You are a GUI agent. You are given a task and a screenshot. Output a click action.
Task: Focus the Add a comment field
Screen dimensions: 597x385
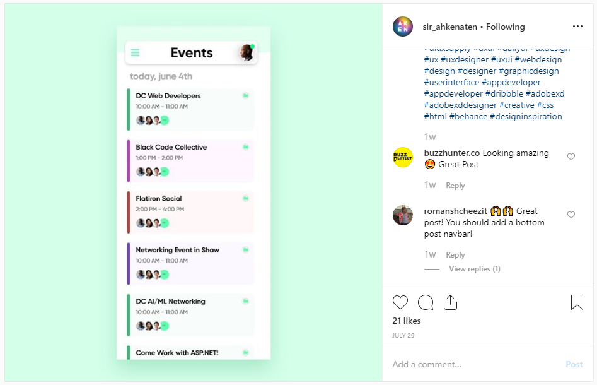476,364
